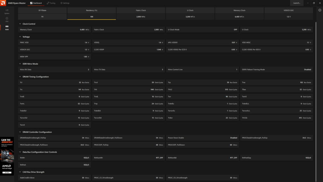The width and height of the screenshot is (323, 182).
Task: Click the RttParkDqs RZQ/6 row
Action: click(x=276, y=158)
